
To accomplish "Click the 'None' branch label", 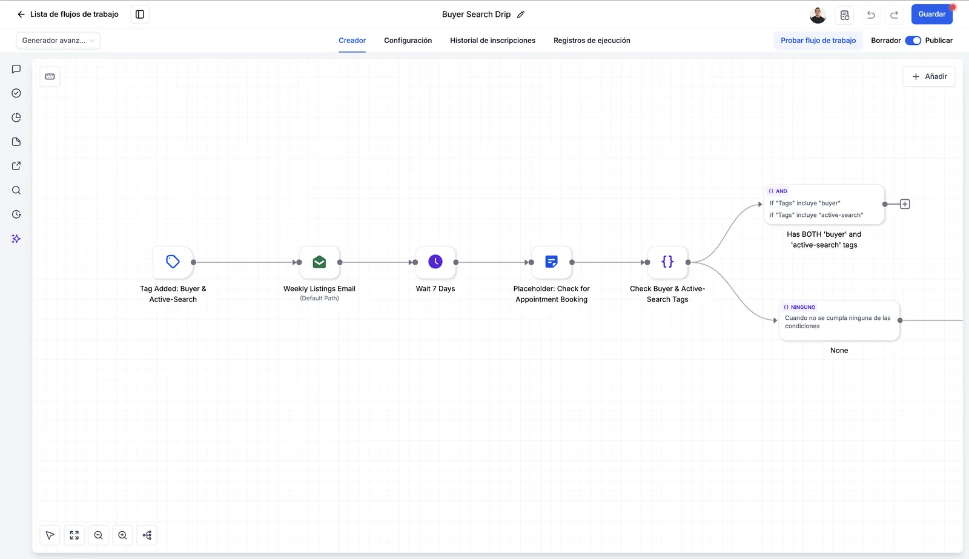I will point(839,351).
